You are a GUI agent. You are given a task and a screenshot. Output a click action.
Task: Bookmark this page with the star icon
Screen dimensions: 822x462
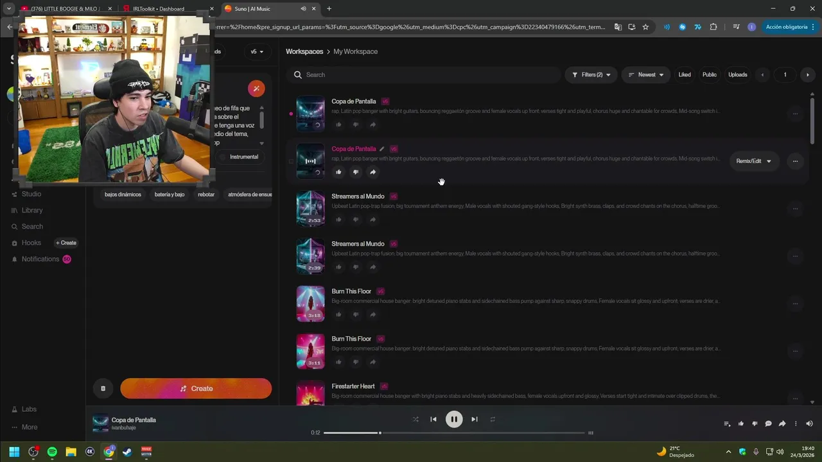[645, 27]
